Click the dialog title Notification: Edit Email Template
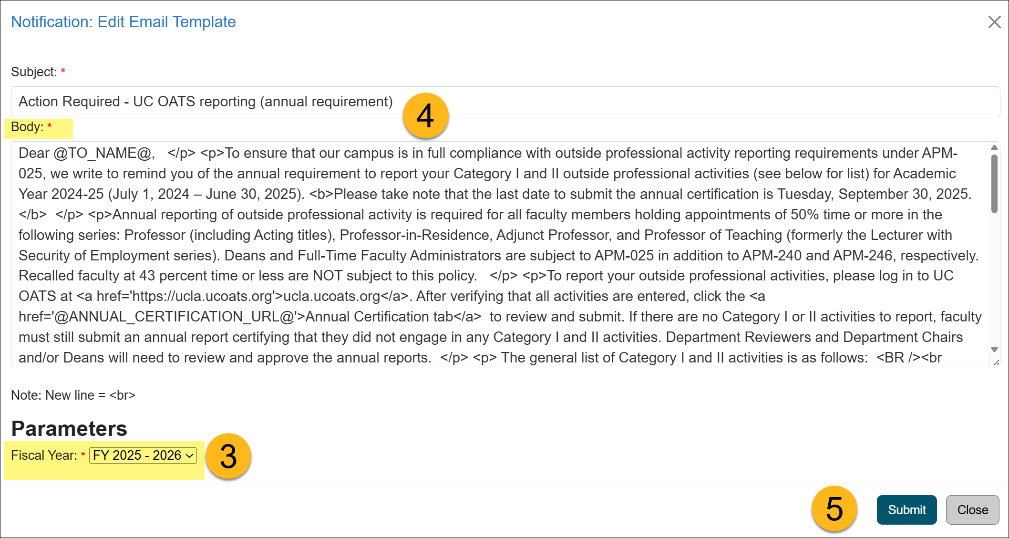The width and height of the screenshot is (1009, 538). coord(124,21)
